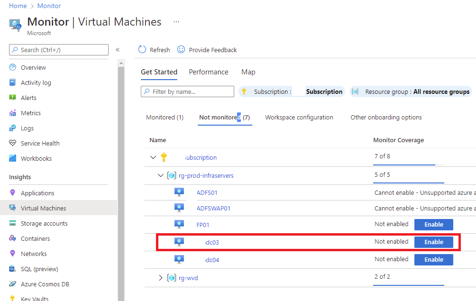Collapse the rg-prod-infraservers group
Viewport: 476px width, 301px height.
pos(161,175)
